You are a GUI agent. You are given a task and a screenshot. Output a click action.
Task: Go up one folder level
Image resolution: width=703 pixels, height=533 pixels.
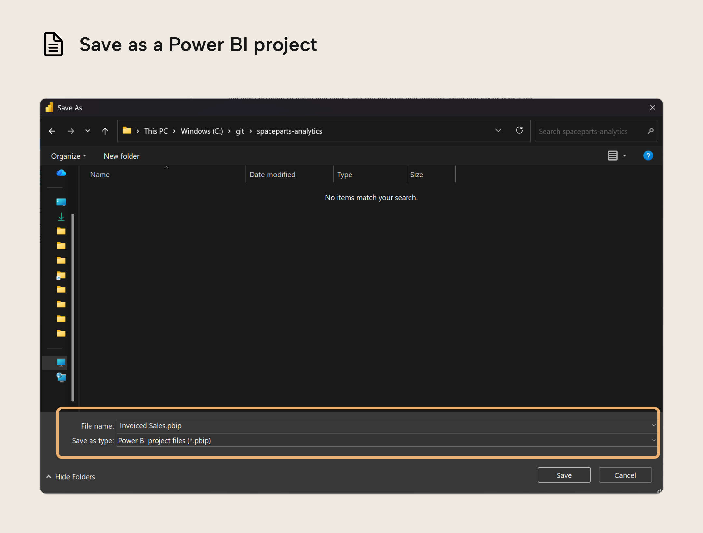[x=105, y=131]
